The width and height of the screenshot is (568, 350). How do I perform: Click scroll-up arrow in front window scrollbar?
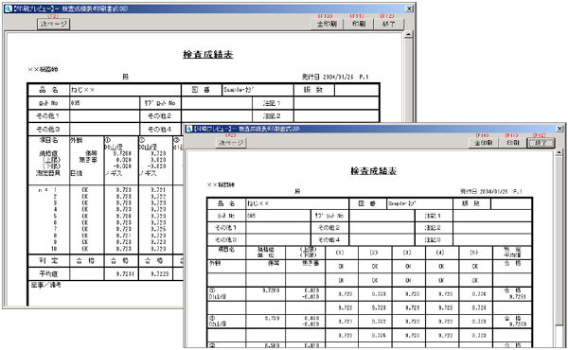559,153
